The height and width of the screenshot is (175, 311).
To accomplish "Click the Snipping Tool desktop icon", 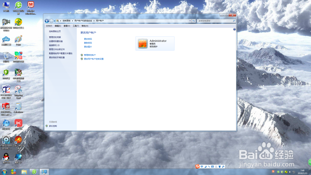I will (x=18, y=92).
